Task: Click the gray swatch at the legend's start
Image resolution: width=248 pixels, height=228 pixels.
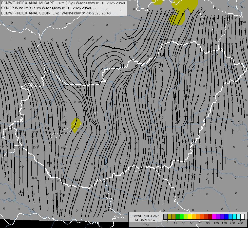Action: 166,217
